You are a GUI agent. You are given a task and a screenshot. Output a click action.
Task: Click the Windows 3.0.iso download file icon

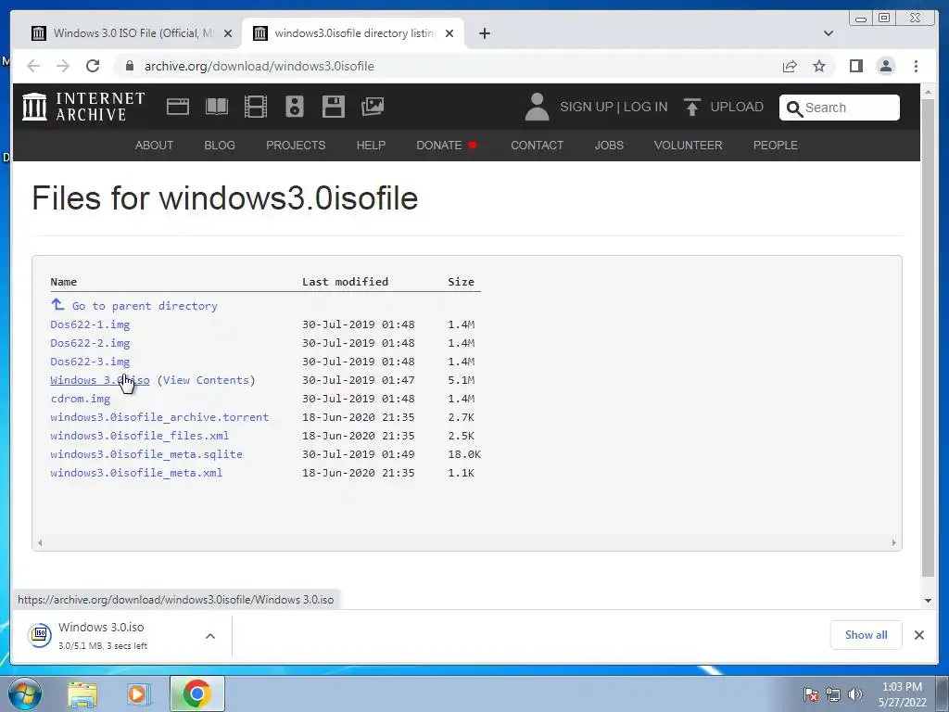pos(40,634)
